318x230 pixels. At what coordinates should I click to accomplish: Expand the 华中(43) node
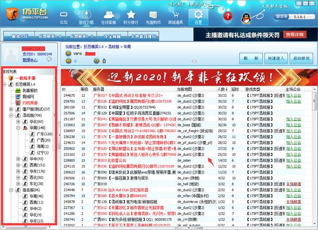18,159
